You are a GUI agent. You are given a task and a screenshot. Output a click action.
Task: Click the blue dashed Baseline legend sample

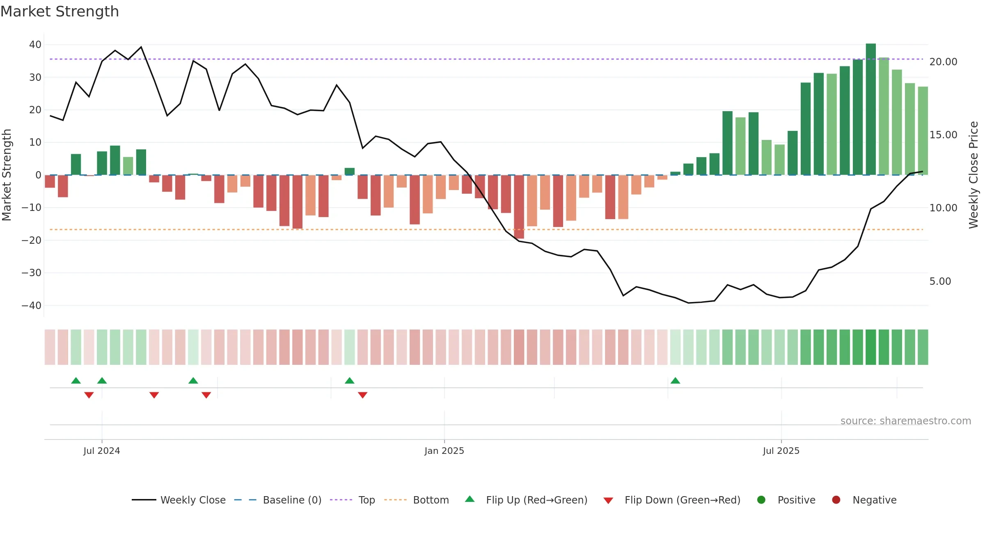(x=245, y=500)
